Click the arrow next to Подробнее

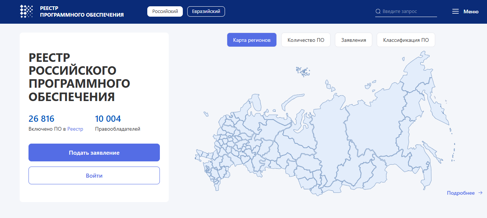click(x=480, y=193)
